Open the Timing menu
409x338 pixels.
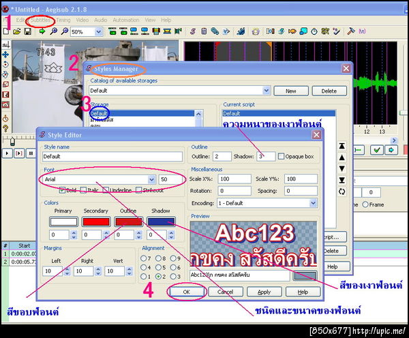click(x=63, y=20)
